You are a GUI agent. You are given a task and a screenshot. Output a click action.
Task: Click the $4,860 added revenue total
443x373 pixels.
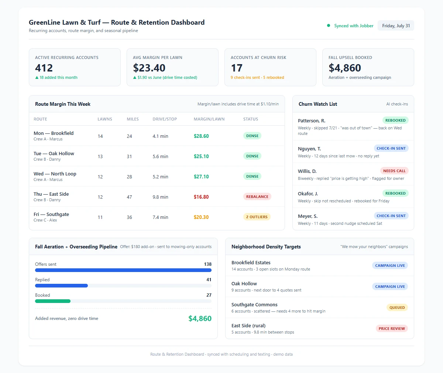200,318
